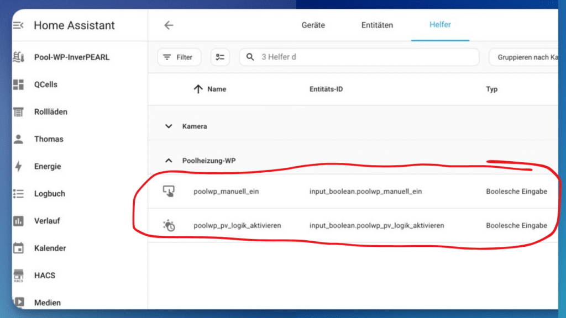Open the Filter button
This screenshot has width=566, height=318.
click(179, 57)
